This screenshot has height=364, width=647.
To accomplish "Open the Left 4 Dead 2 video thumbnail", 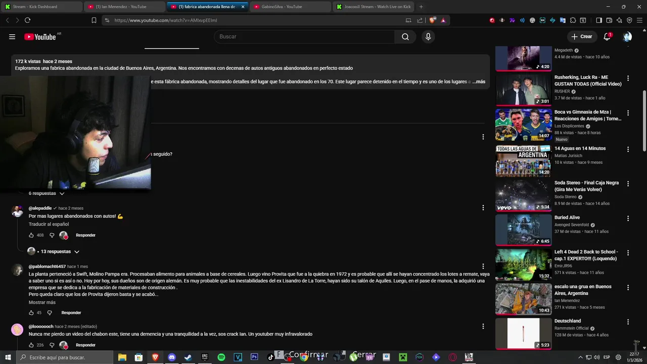I will click(x=523, y=264).
